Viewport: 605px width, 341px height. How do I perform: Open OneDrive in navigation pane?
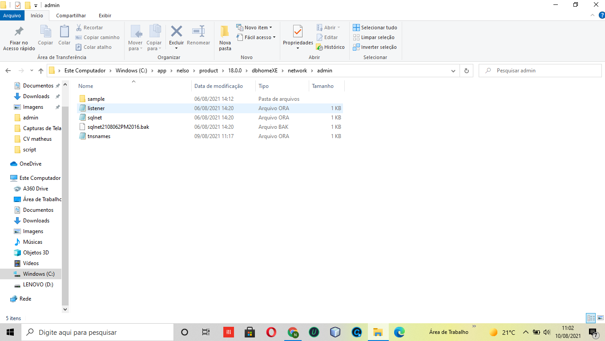(x=30, y=164)
